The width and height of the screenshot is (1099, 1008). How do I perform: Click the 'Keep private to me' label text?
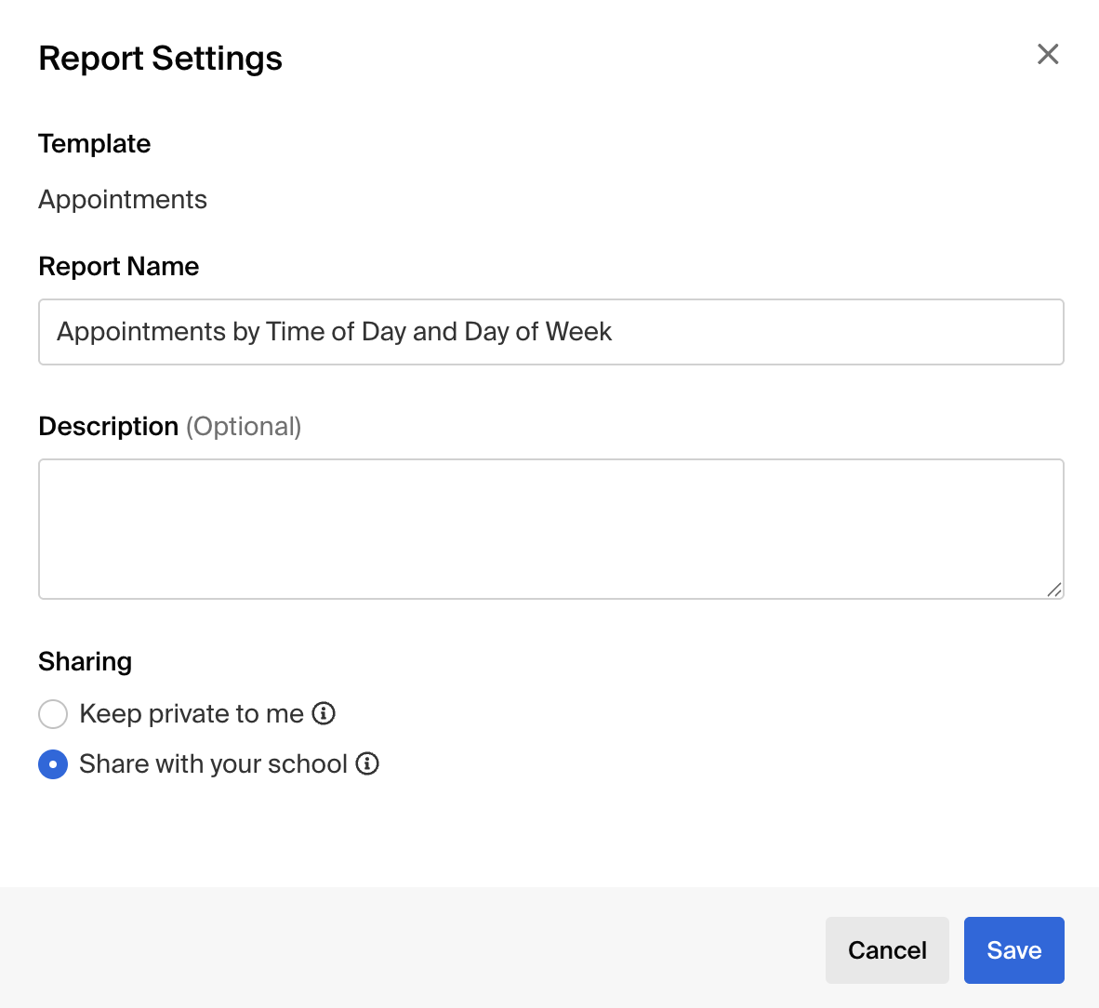(192, 713)
